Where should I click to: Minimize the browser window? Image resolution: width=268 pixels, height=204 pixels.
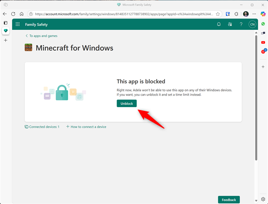pyautogui.click(x=241, y=5)
